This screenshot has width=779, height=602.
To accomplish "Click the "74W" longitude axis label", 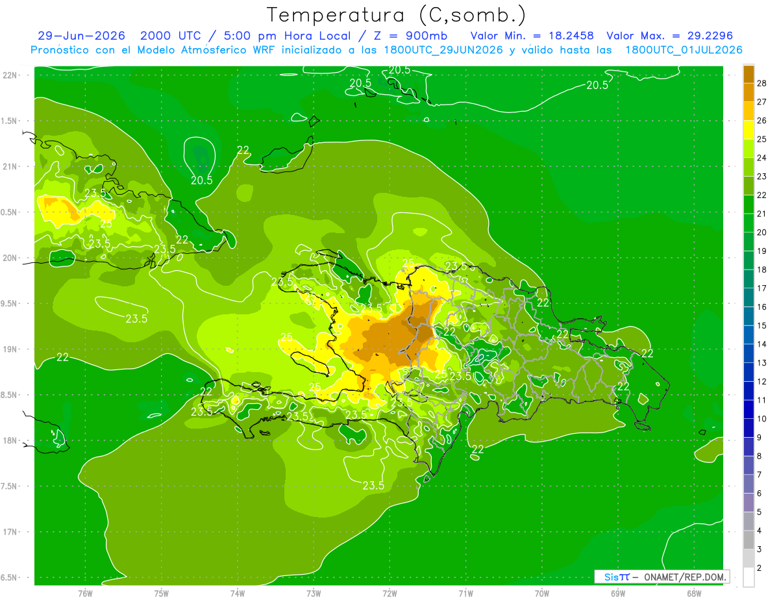I will (x=238, y=594).
